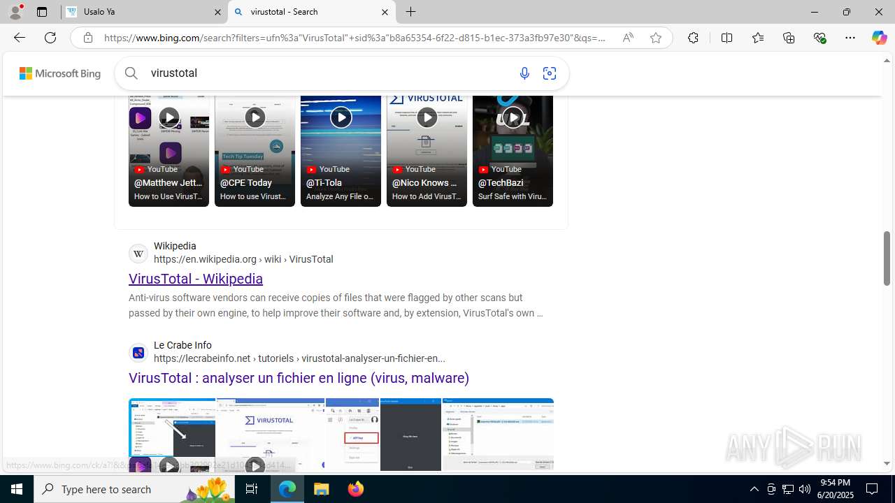Open a new browser tab
The image size is (895, 503).
point(411,12)
